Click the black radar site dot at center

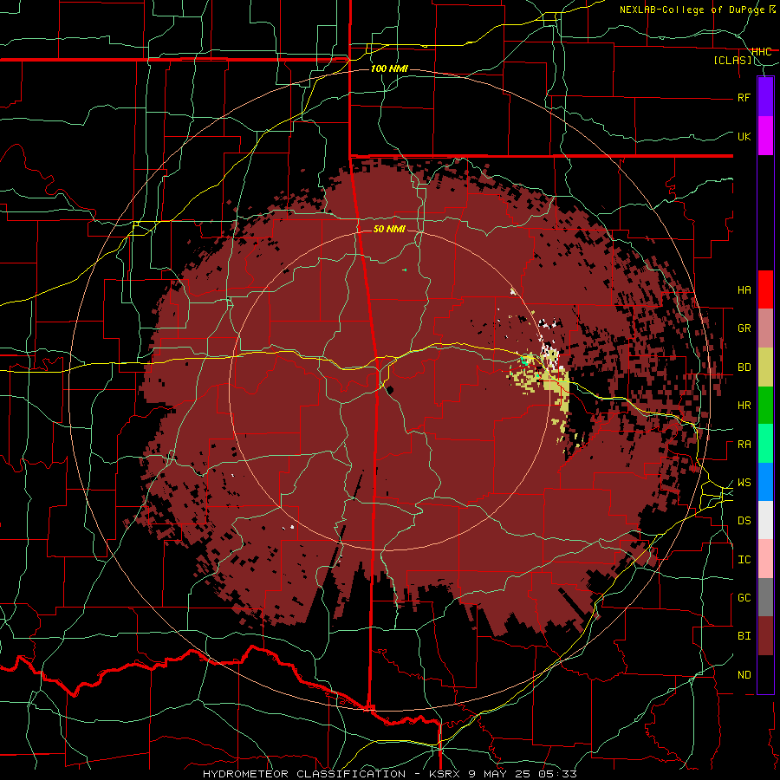388,389
